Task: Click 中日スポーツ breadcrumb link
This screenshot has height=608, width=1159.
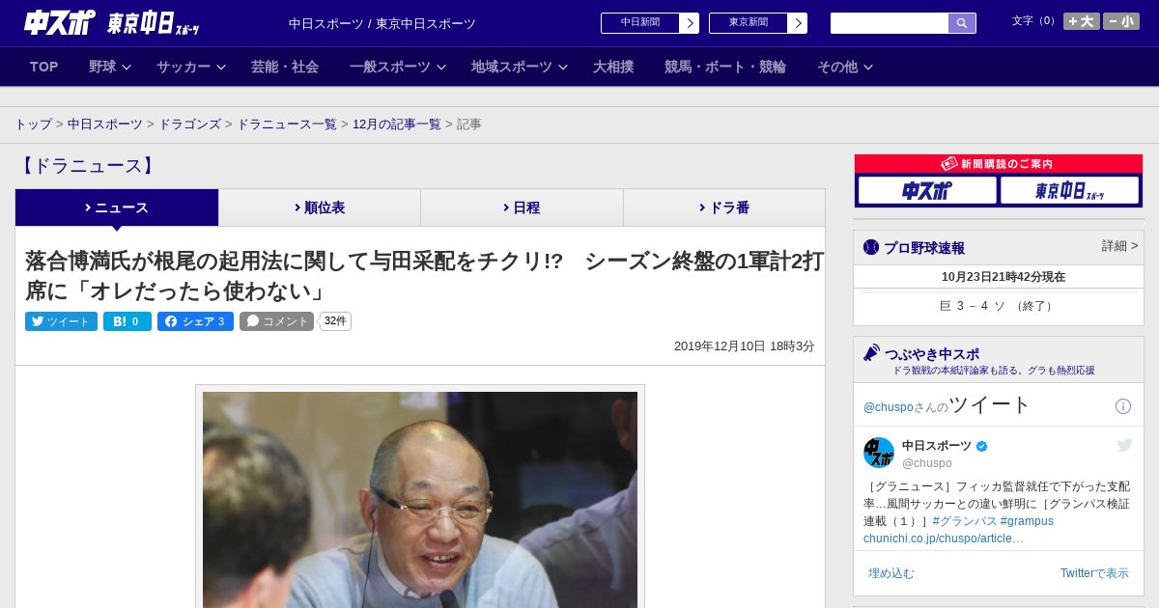Action: 105,124
